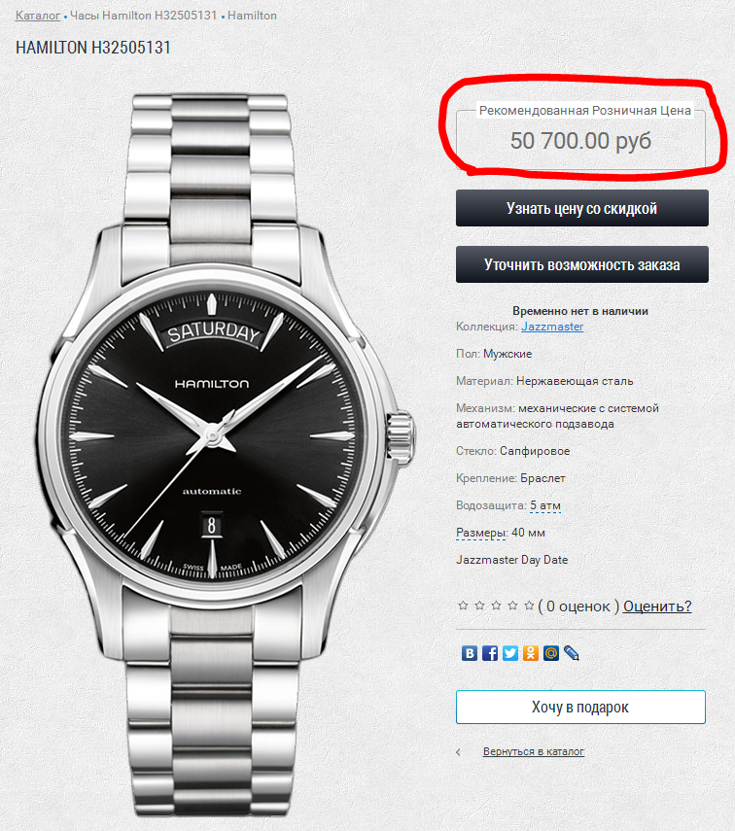The height and width of the screenshot is (831, 735).
Task: Share on Odnoklassniki orange icon
Action: 531,653
